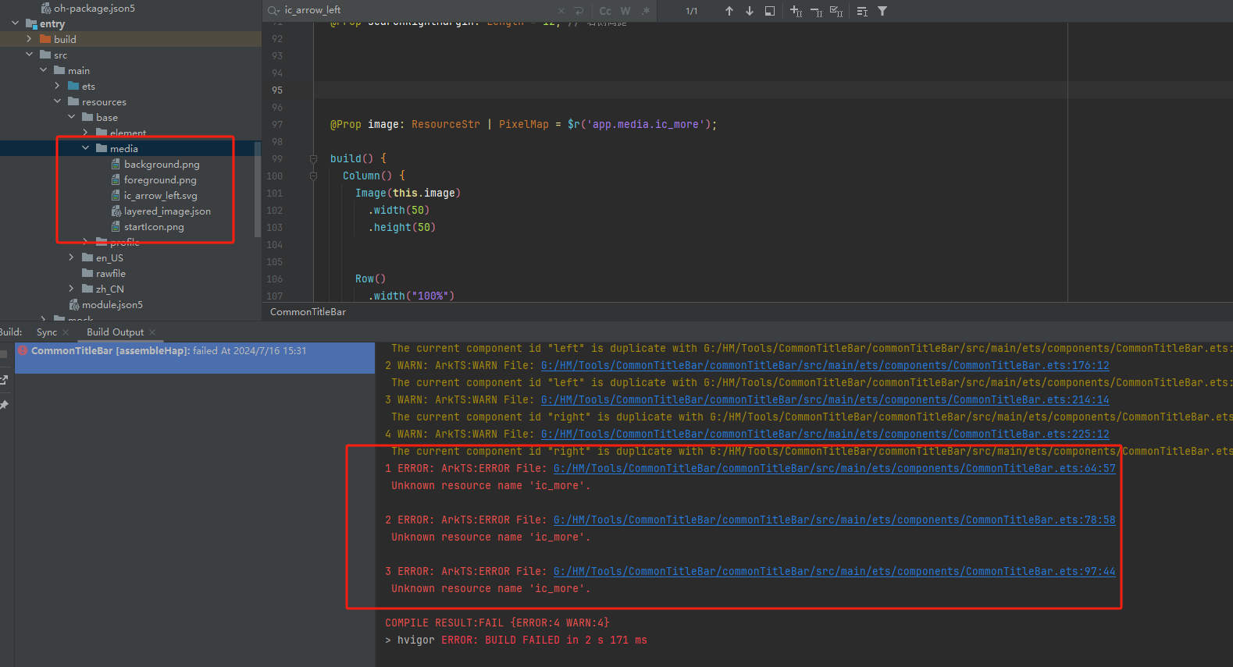Go to next occurrence arrow

(x=750, y=11)
